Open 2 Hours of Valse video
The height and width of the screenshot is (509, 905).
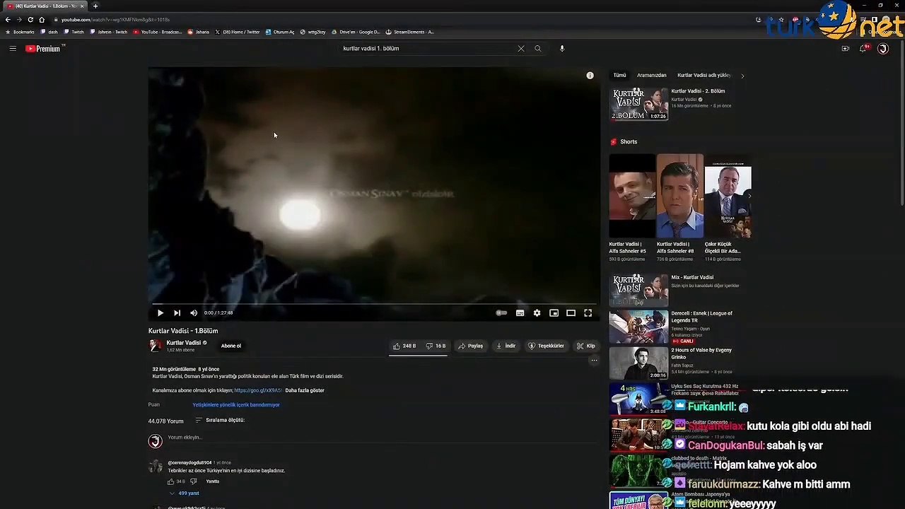[x=638, y=363]
